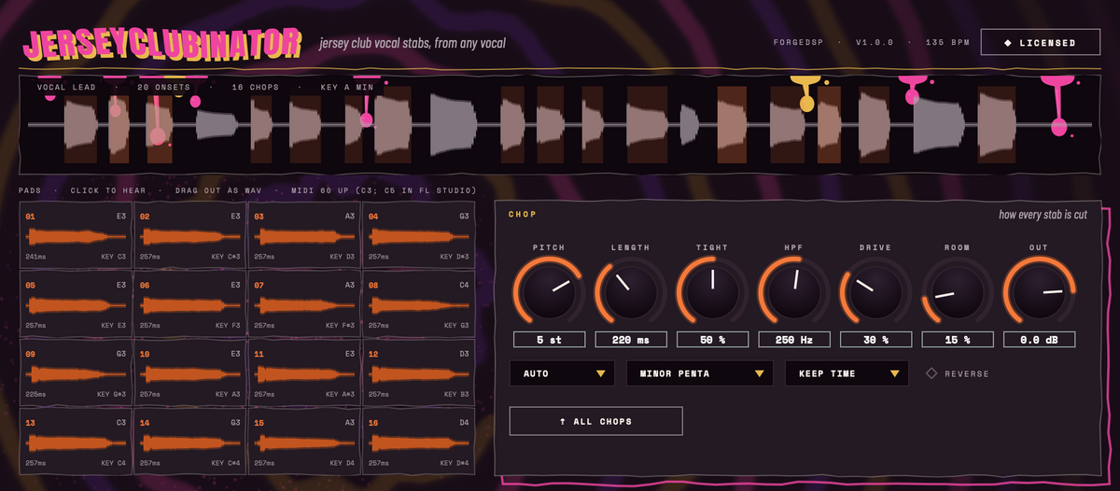The image size is (1120, 491).
Task: Click the diamond icon in the LICENSED button
Action: 1007,43
